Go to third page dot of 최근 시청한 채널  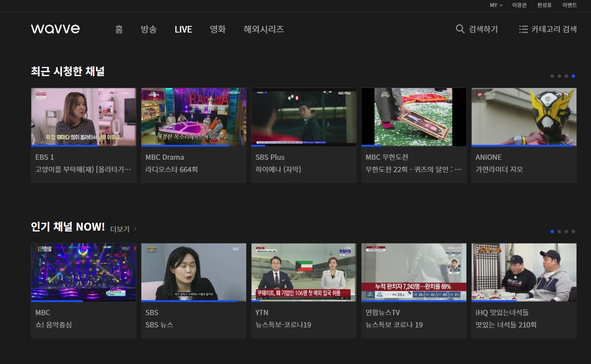coord(566,76)
